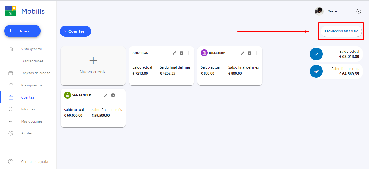369x169 pixels.
Task: Click the Nueva cuenta card
Action: (x=93, y=66)
